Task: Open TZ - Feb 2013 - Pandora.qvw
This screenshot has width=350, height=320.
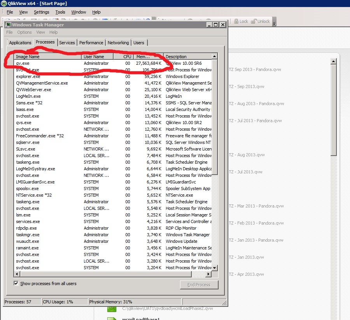Action: click(256, 223)
